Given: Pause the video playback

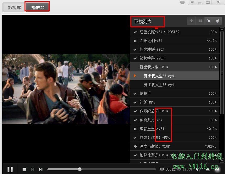Looking at the screenshot, I should pyautogui.click(x=10, y=169).
